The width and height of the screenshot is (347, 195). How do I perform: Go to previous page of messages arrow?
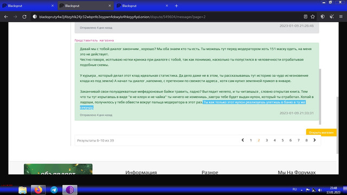pos(243,140)
